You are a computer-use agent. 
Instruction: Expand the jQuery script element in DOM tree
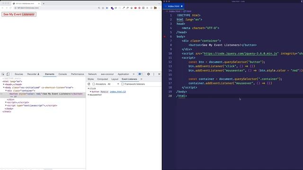[6, 102]
